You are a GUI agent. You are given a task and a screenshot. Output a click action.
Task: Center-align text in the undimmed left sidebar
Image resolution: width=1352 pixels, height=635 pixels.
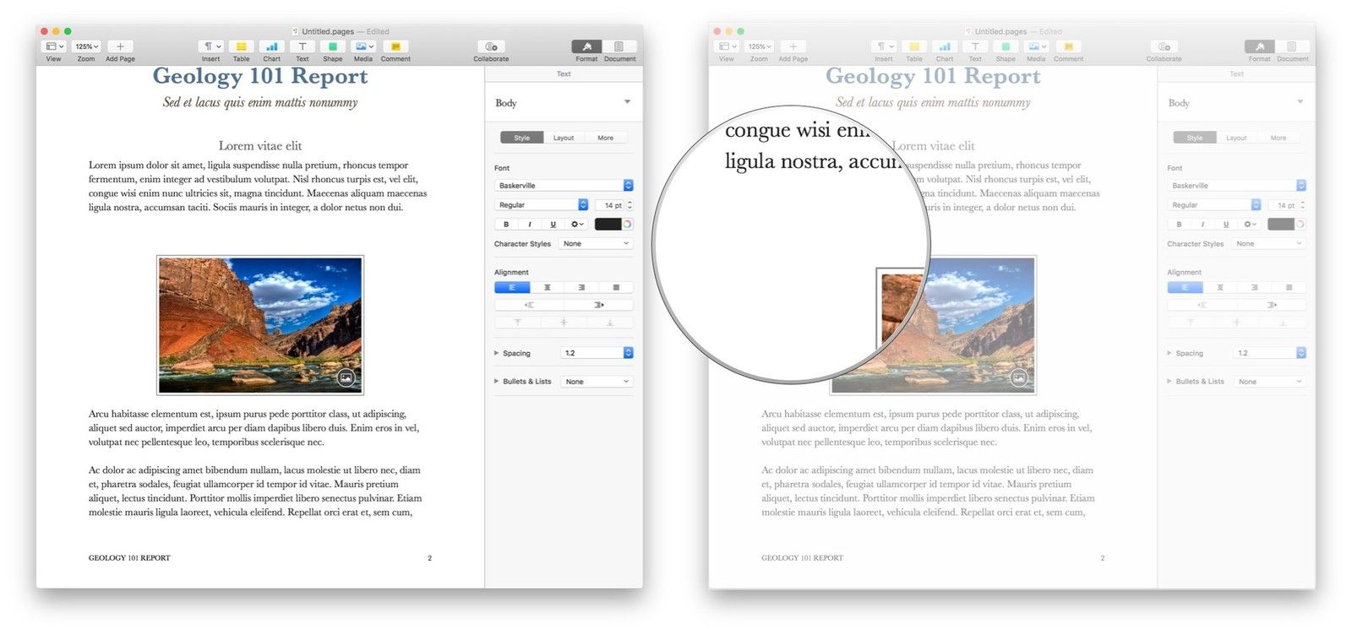(547, 288)
